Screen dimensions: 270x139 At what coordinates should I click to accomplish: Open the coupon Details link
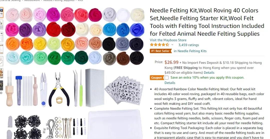(170, 83)
